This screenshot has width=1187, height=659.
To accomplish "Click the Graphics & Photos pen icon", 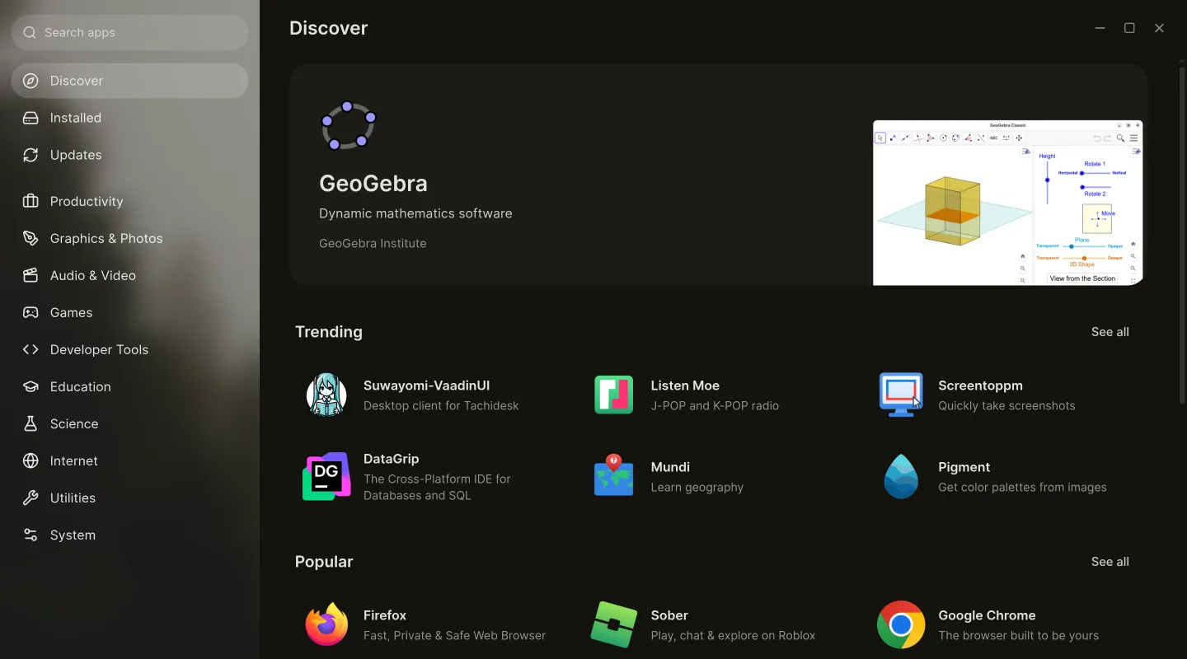I will click(x=30, y=238).
